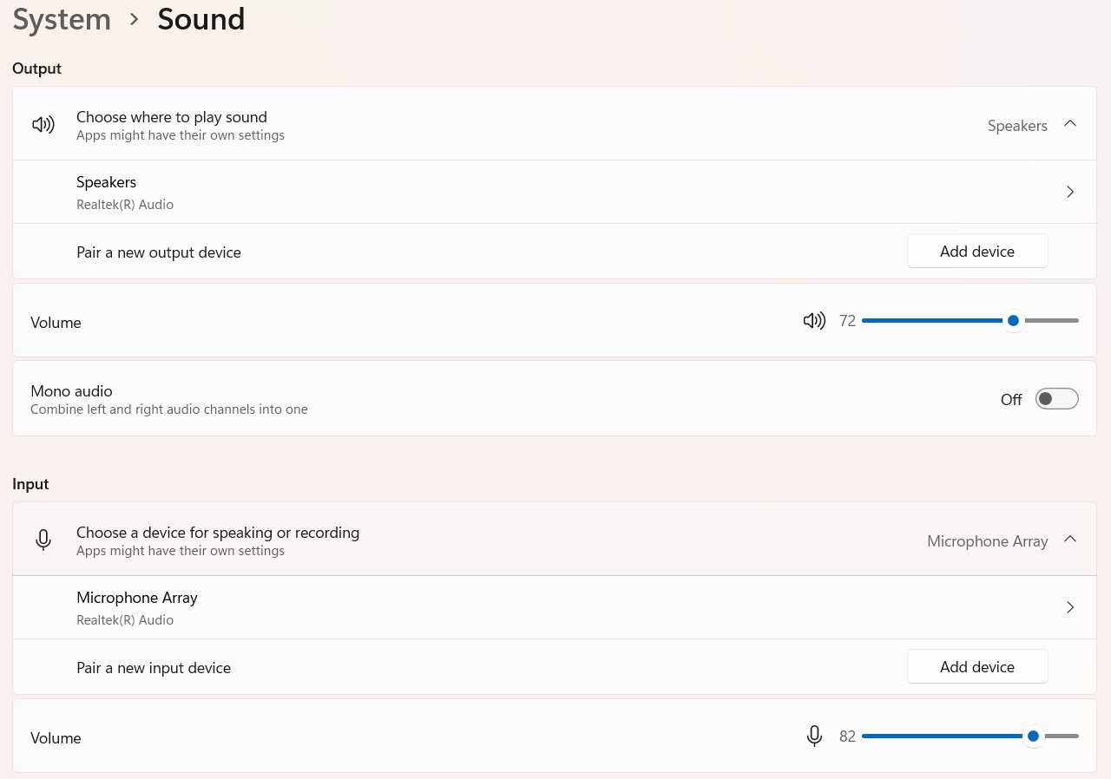
Task: Click the Sound breadcrumb title
Action: point(201,19)
